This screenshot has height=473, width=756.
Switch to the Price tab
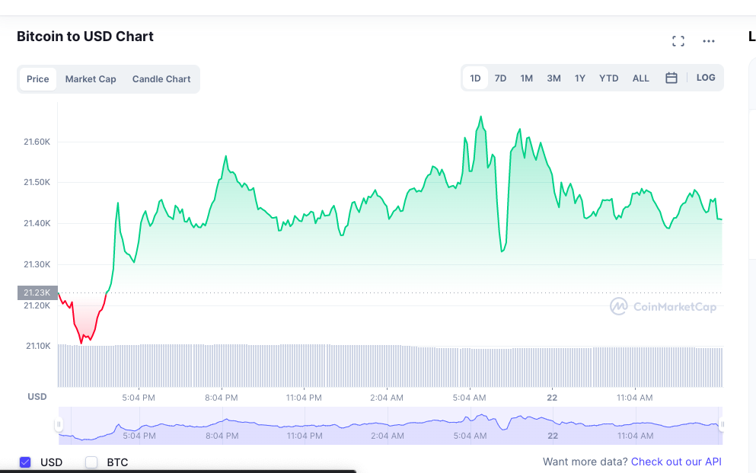pos(37,79)
